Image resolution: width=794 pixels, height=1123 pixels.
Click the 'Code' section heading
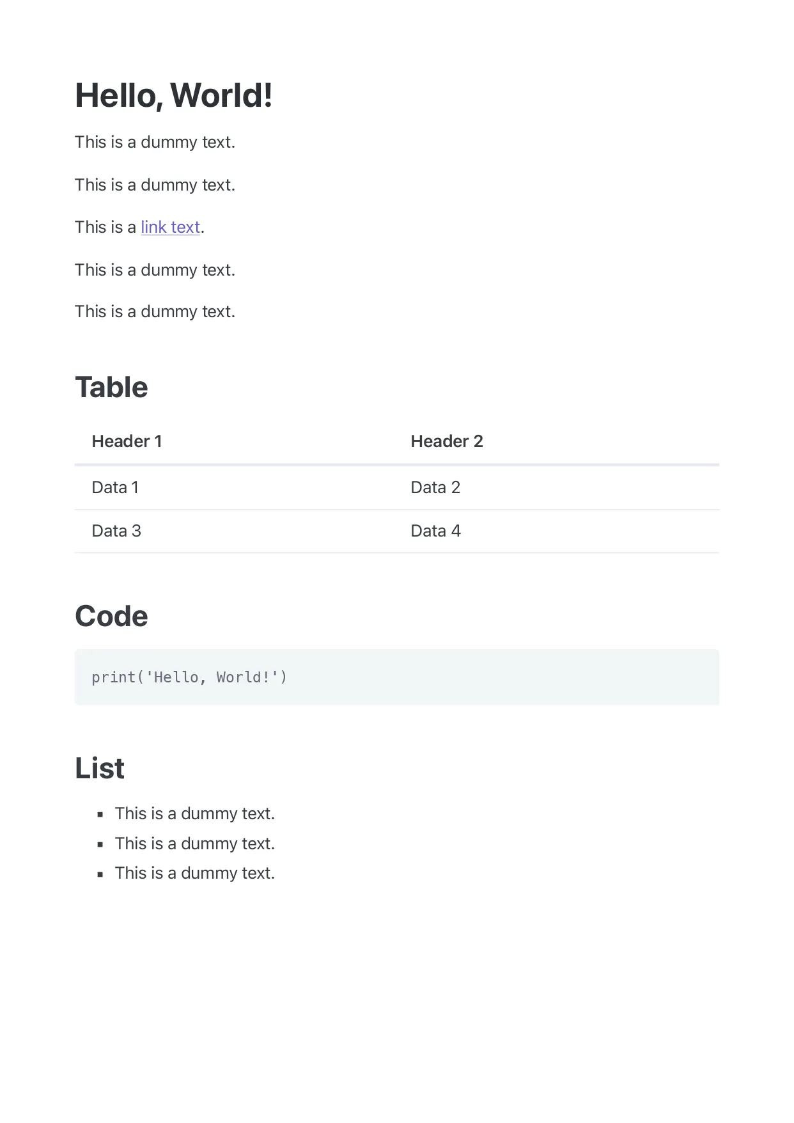pyautogui.click(x=111, y=616)
